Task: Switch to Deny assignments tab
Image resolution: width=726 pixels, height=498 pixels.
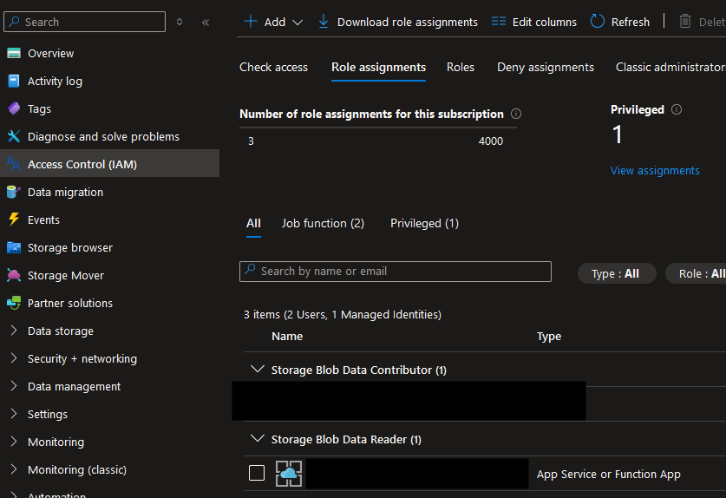Action: [546, 67]
